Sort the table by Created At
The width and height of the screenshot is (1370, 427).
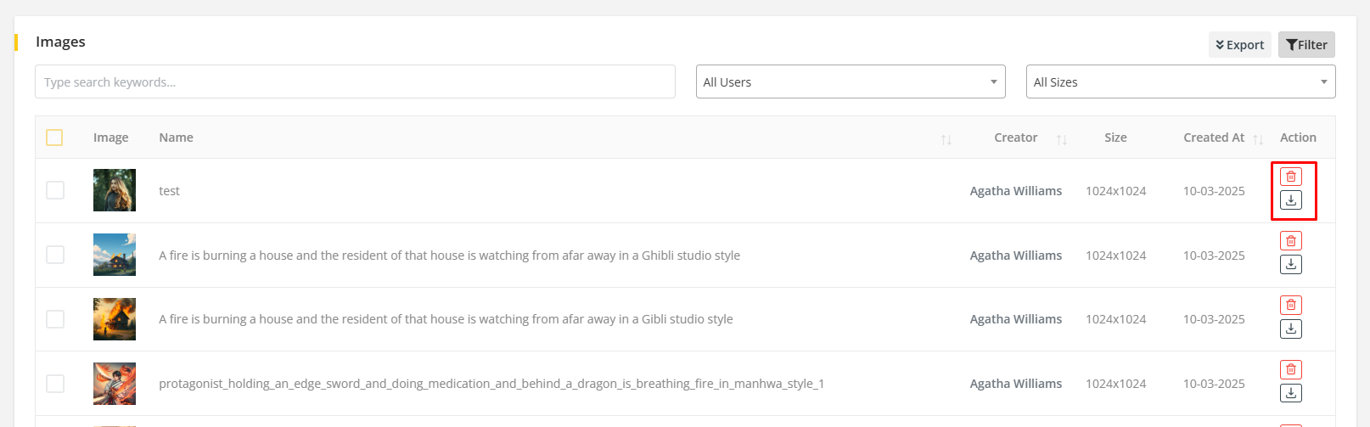click(1257, 139)
